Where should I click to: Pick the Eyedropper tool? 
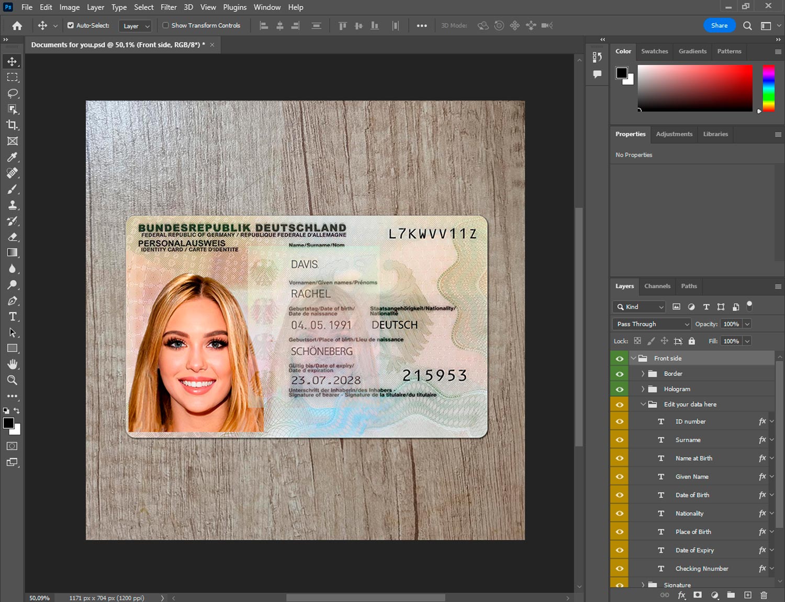pyautogui.click(x=13, y=157)
